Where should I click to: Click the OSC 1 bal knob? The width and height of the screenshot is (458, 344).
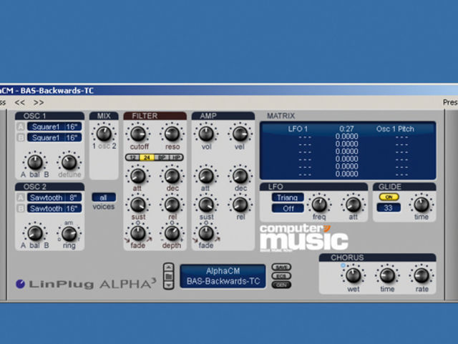tap(35, 162)
